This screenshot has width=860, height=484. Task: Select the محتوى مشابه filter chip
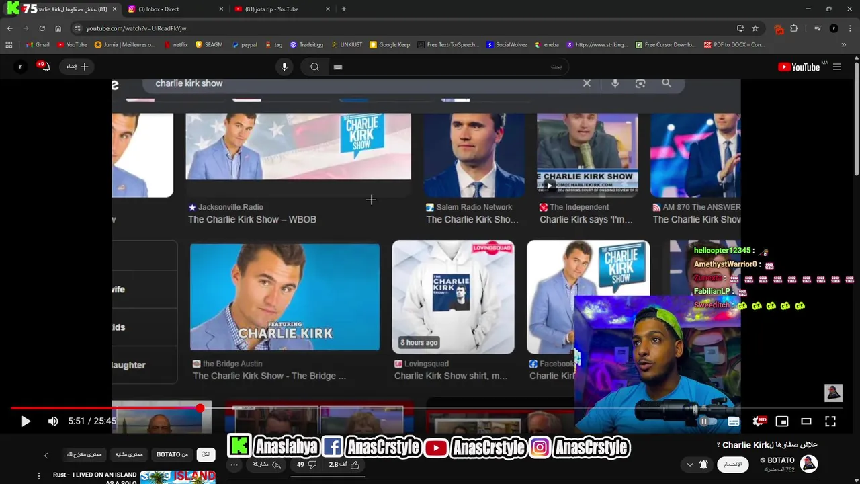[129, 454]
